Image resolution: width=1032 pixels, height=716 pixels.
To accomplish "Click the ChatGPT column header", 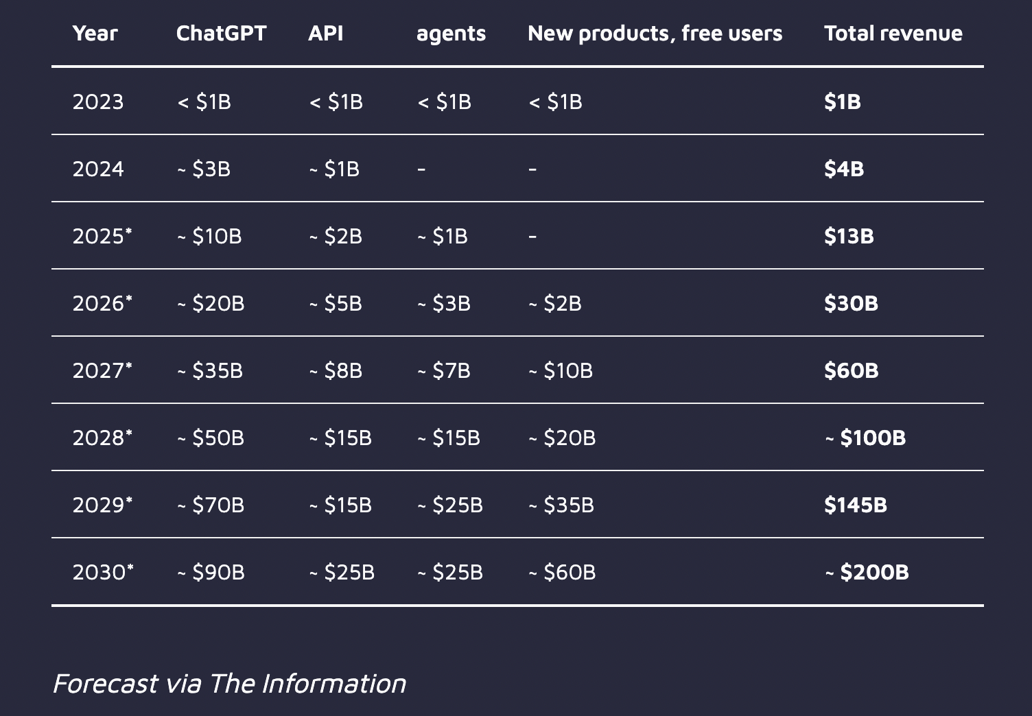I will tap(221, 33).
